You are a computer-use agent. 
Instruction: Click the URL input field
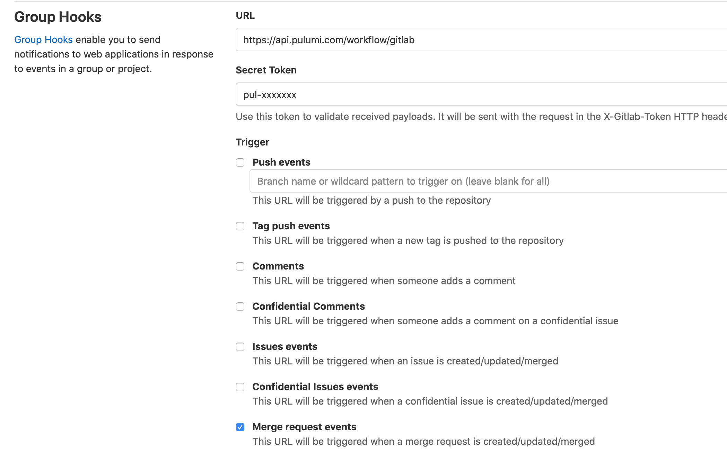click(x=481, y=40)
